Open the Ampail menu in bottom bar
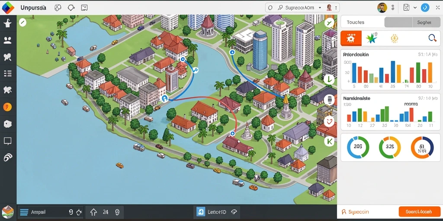 38,212
